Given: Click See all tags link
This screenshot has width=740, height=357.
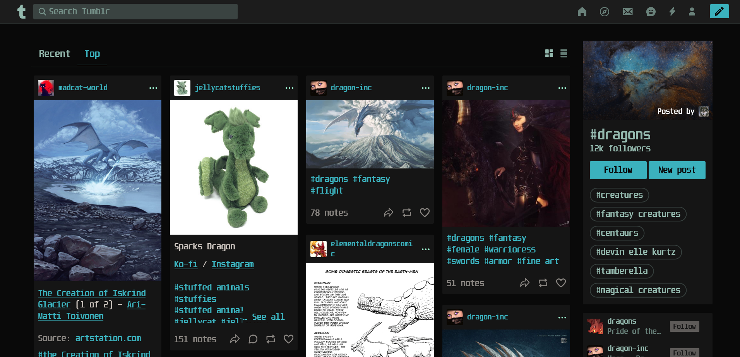Looking at the screenshot, I should [x=268, y=317].
